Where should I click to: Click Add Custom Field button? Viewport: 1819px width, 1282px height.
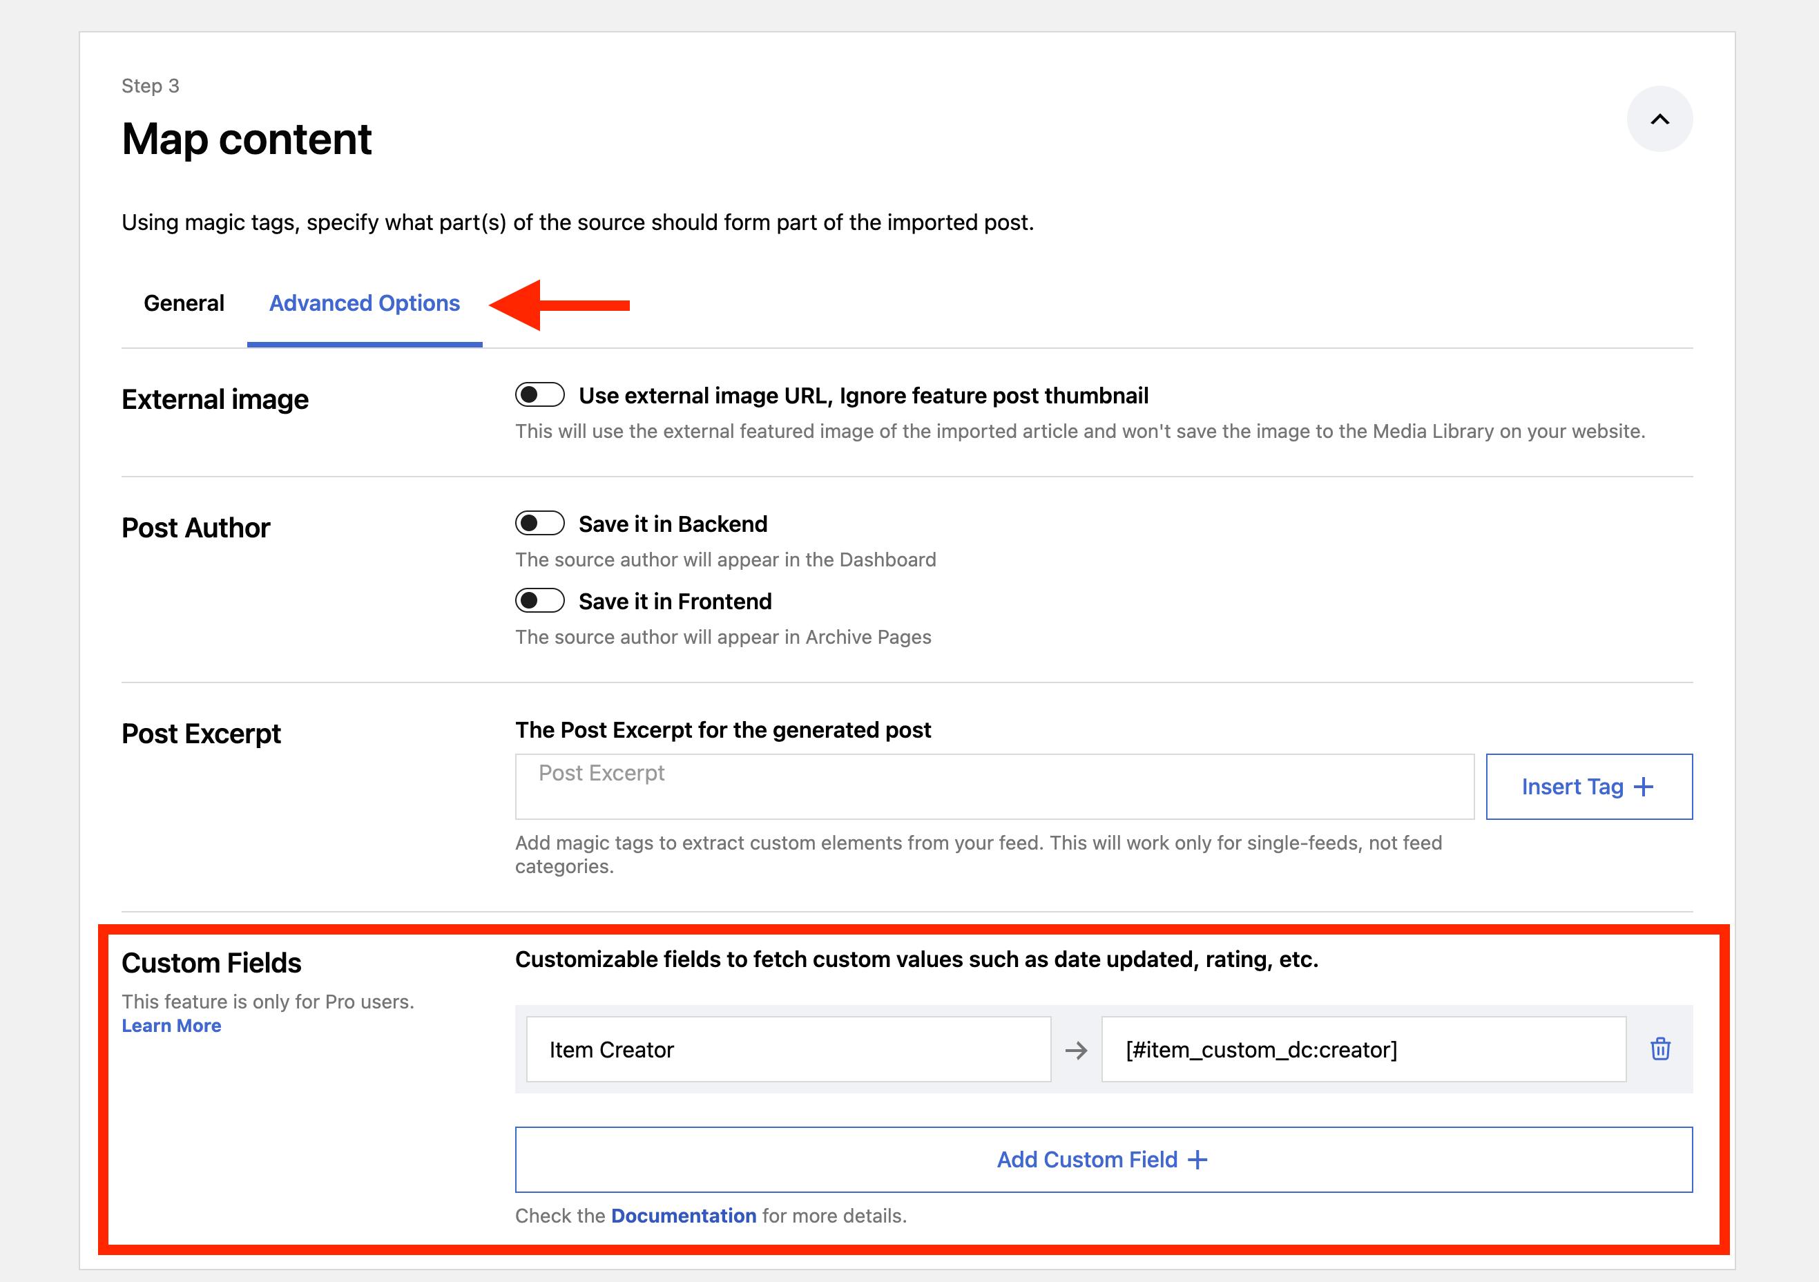click(1103, 1160)
